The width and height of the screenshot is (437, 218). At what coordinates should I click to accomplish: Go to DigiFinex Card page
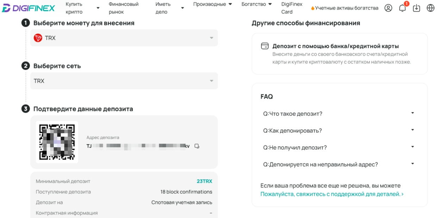click(x=292, y=8)
